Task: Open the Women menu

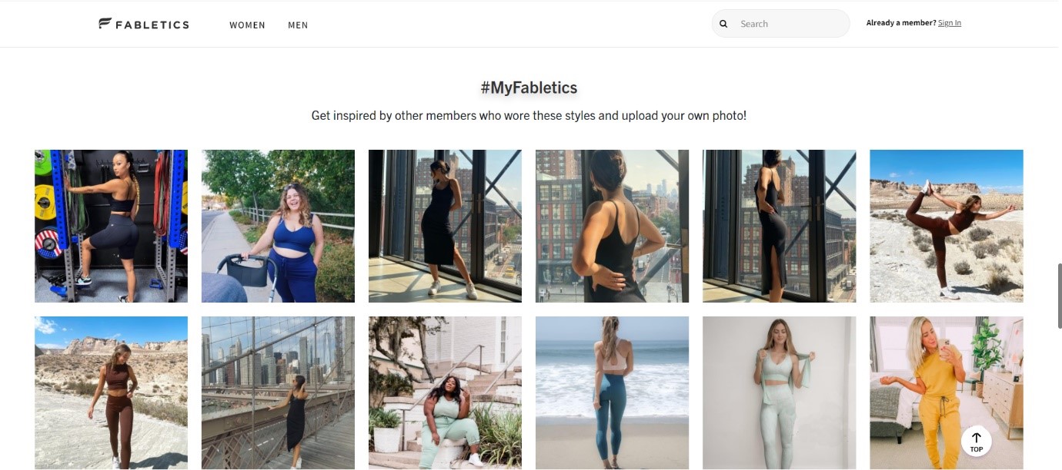Action: (247, 25)
